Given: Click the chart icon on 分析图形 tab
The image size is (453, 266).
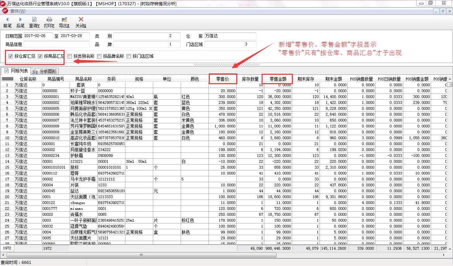Looking at the screenshot, I should tap(35, 71).
